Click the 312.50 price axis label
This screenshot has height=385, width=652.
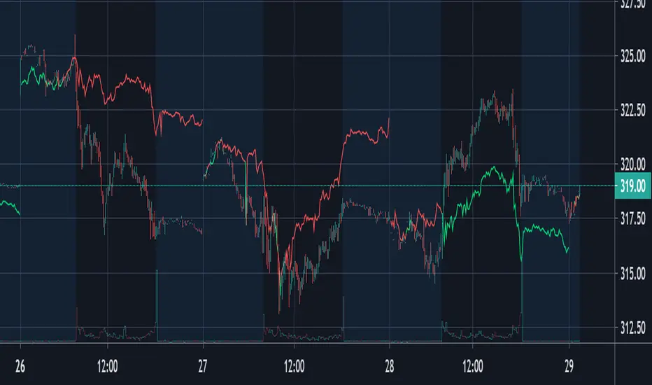pyautogui.click(x=633, y=328)
